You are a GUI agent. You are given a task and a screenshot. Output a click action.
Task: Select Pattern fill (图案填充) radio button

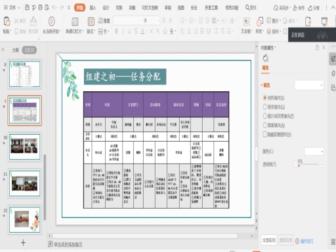265,125
